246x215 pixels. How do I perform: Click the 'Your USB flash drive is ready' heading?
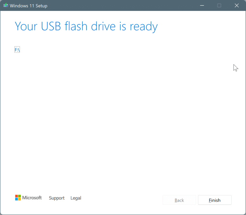(x=86, y=26)
